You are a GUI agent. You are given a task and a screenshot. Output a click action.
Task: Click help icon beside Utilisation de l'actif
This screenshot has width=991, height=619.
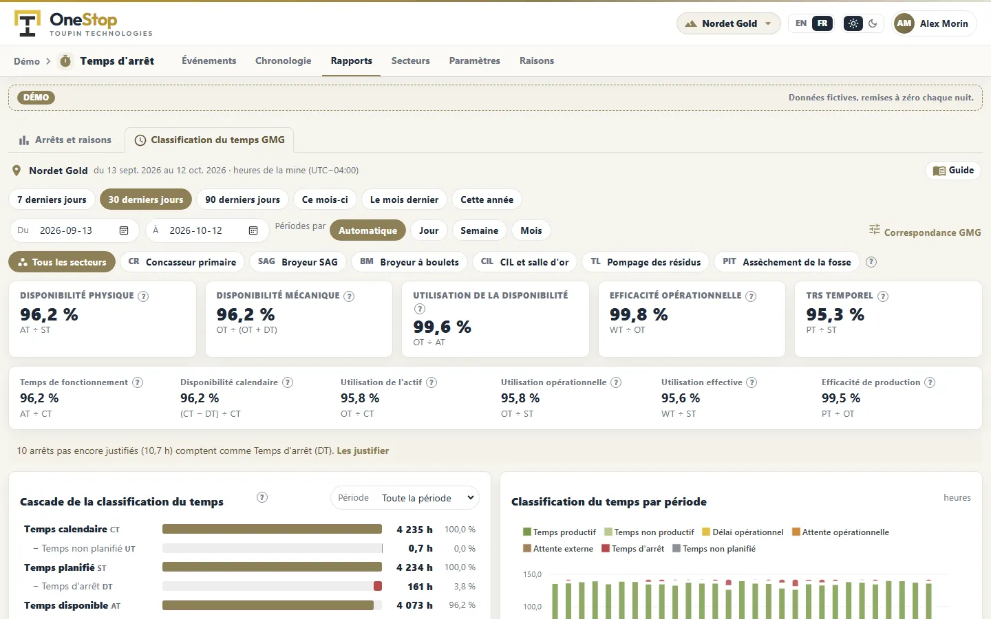pos(431,382)
